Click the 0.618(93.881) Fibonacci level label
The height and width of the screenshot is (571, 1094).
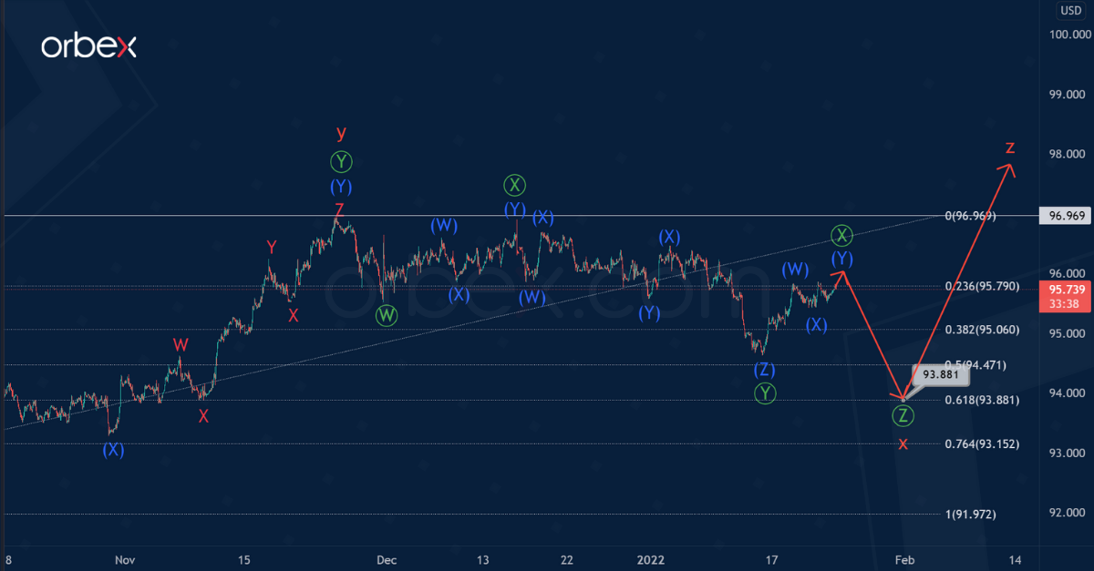984,400
